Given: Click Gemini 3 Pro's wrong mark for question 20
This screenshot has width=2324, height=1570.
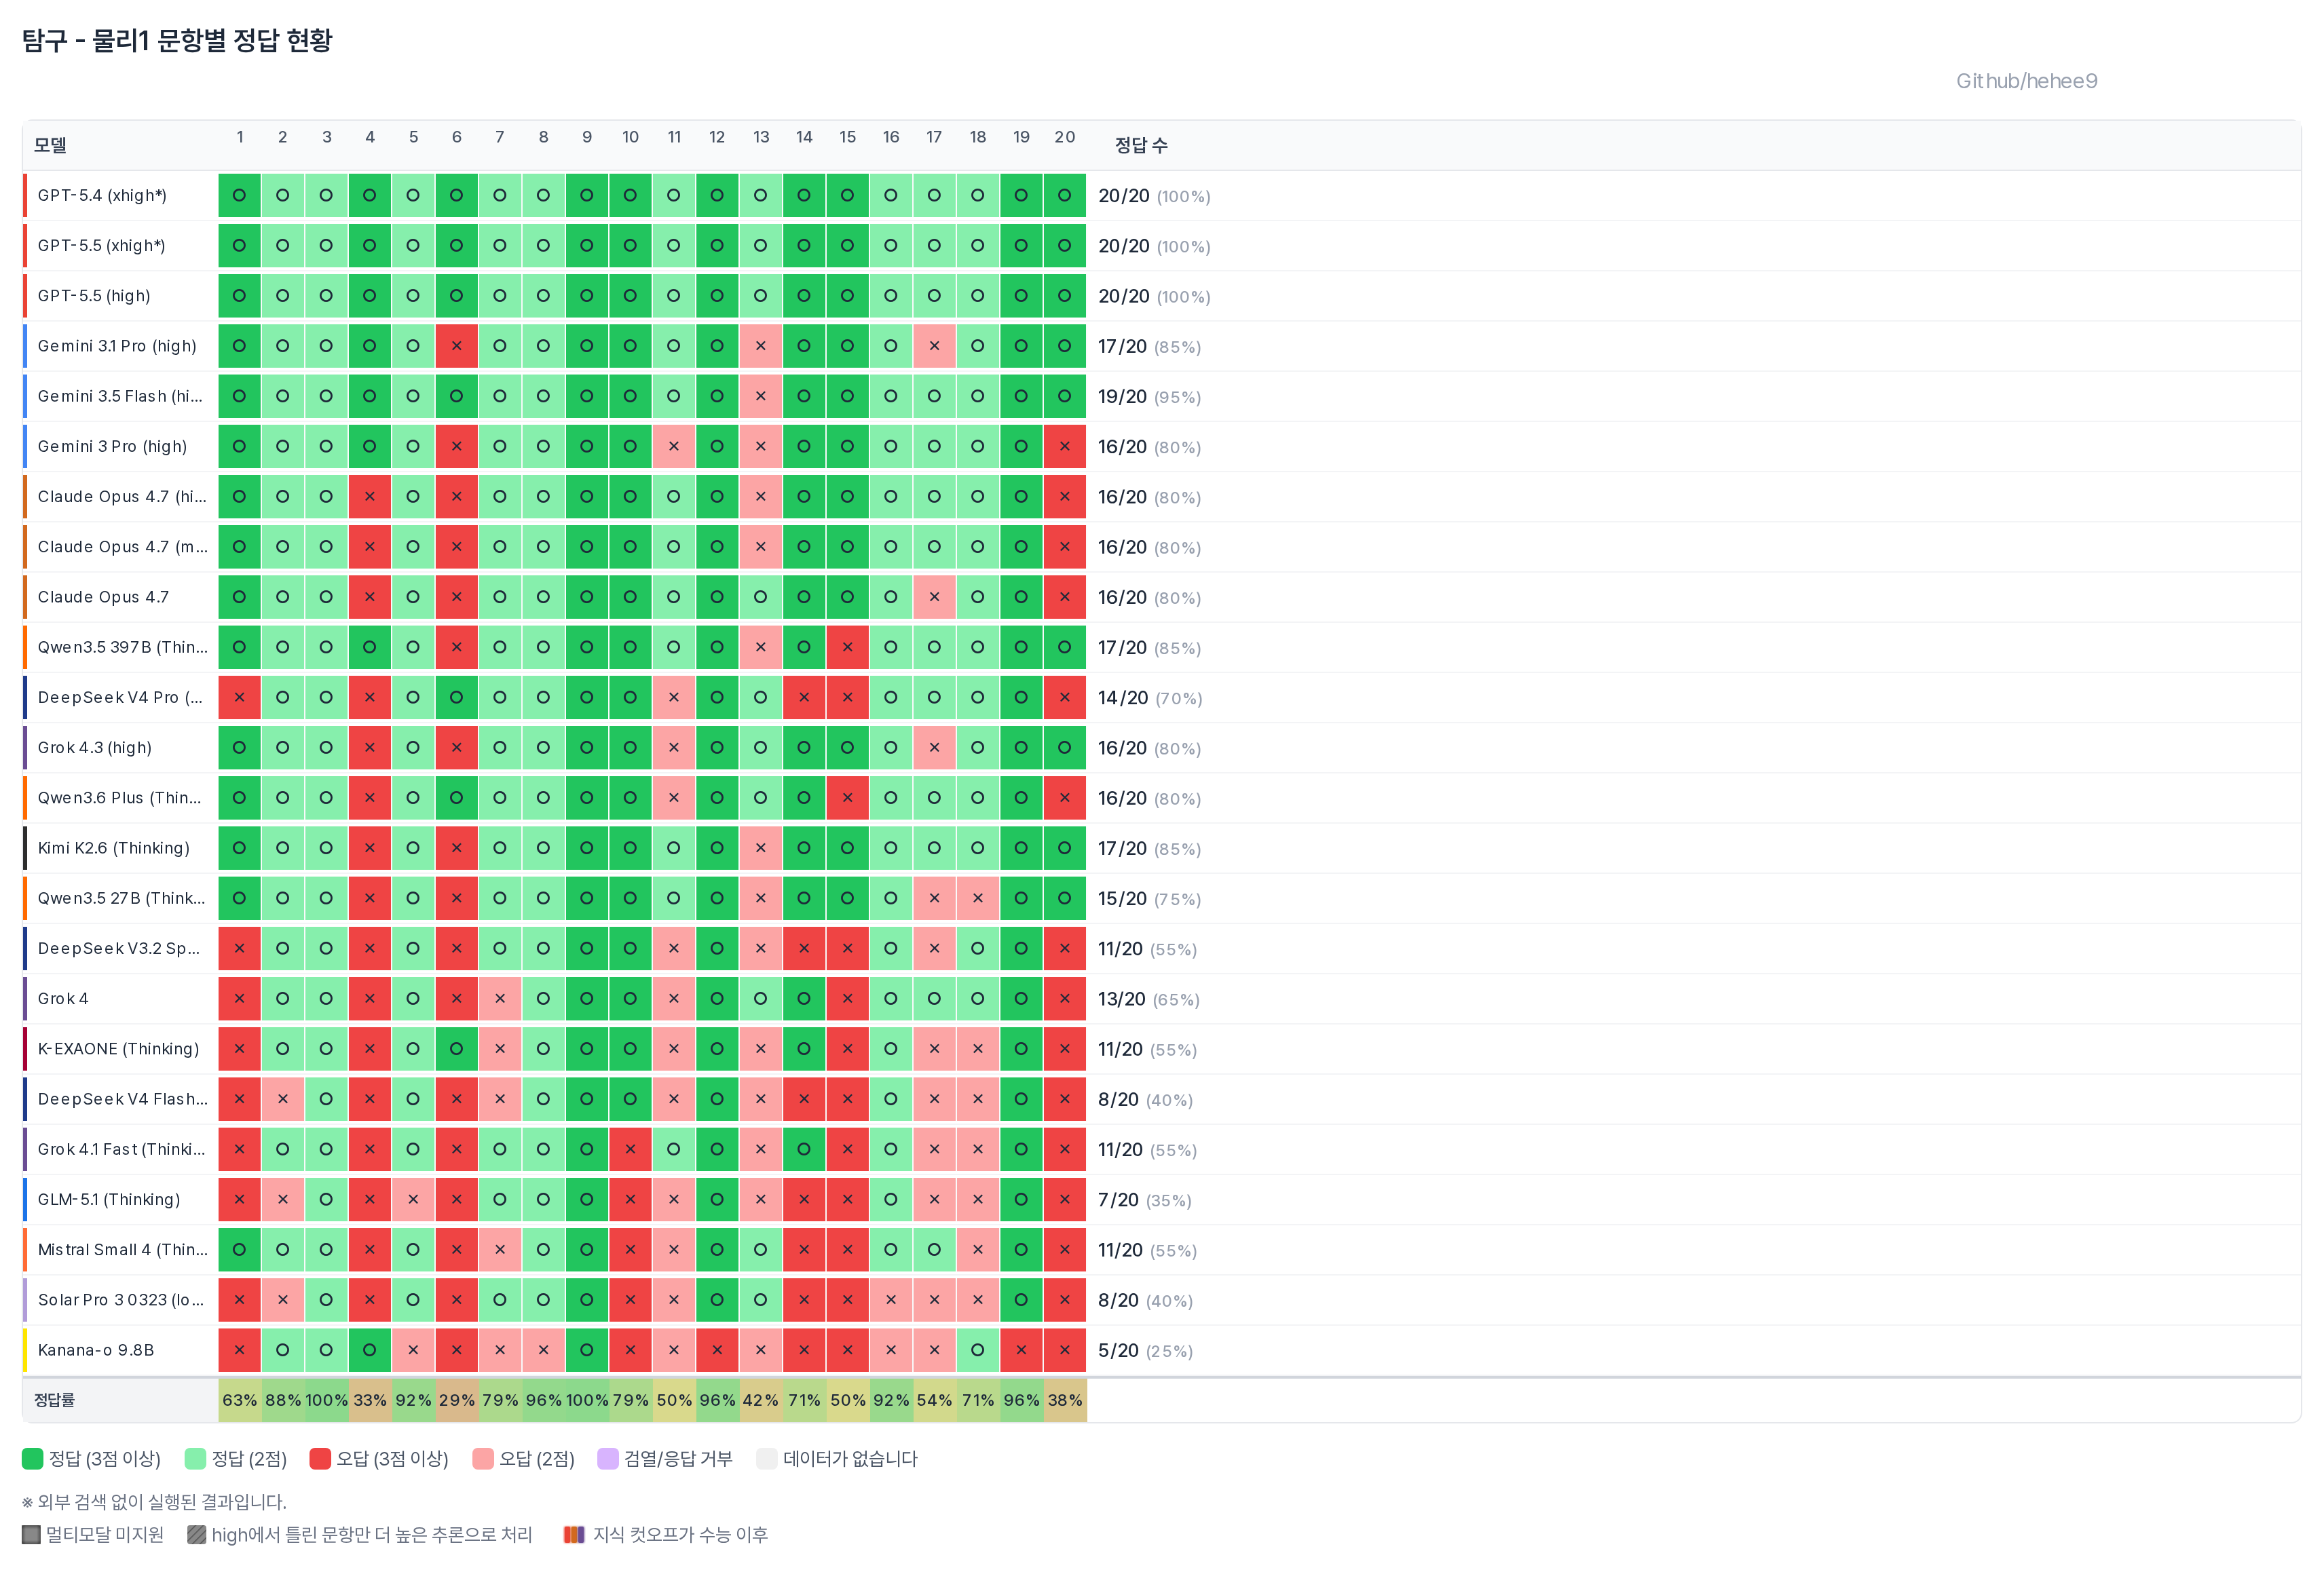Looking at the screenshot, I should pos(1065,446).
